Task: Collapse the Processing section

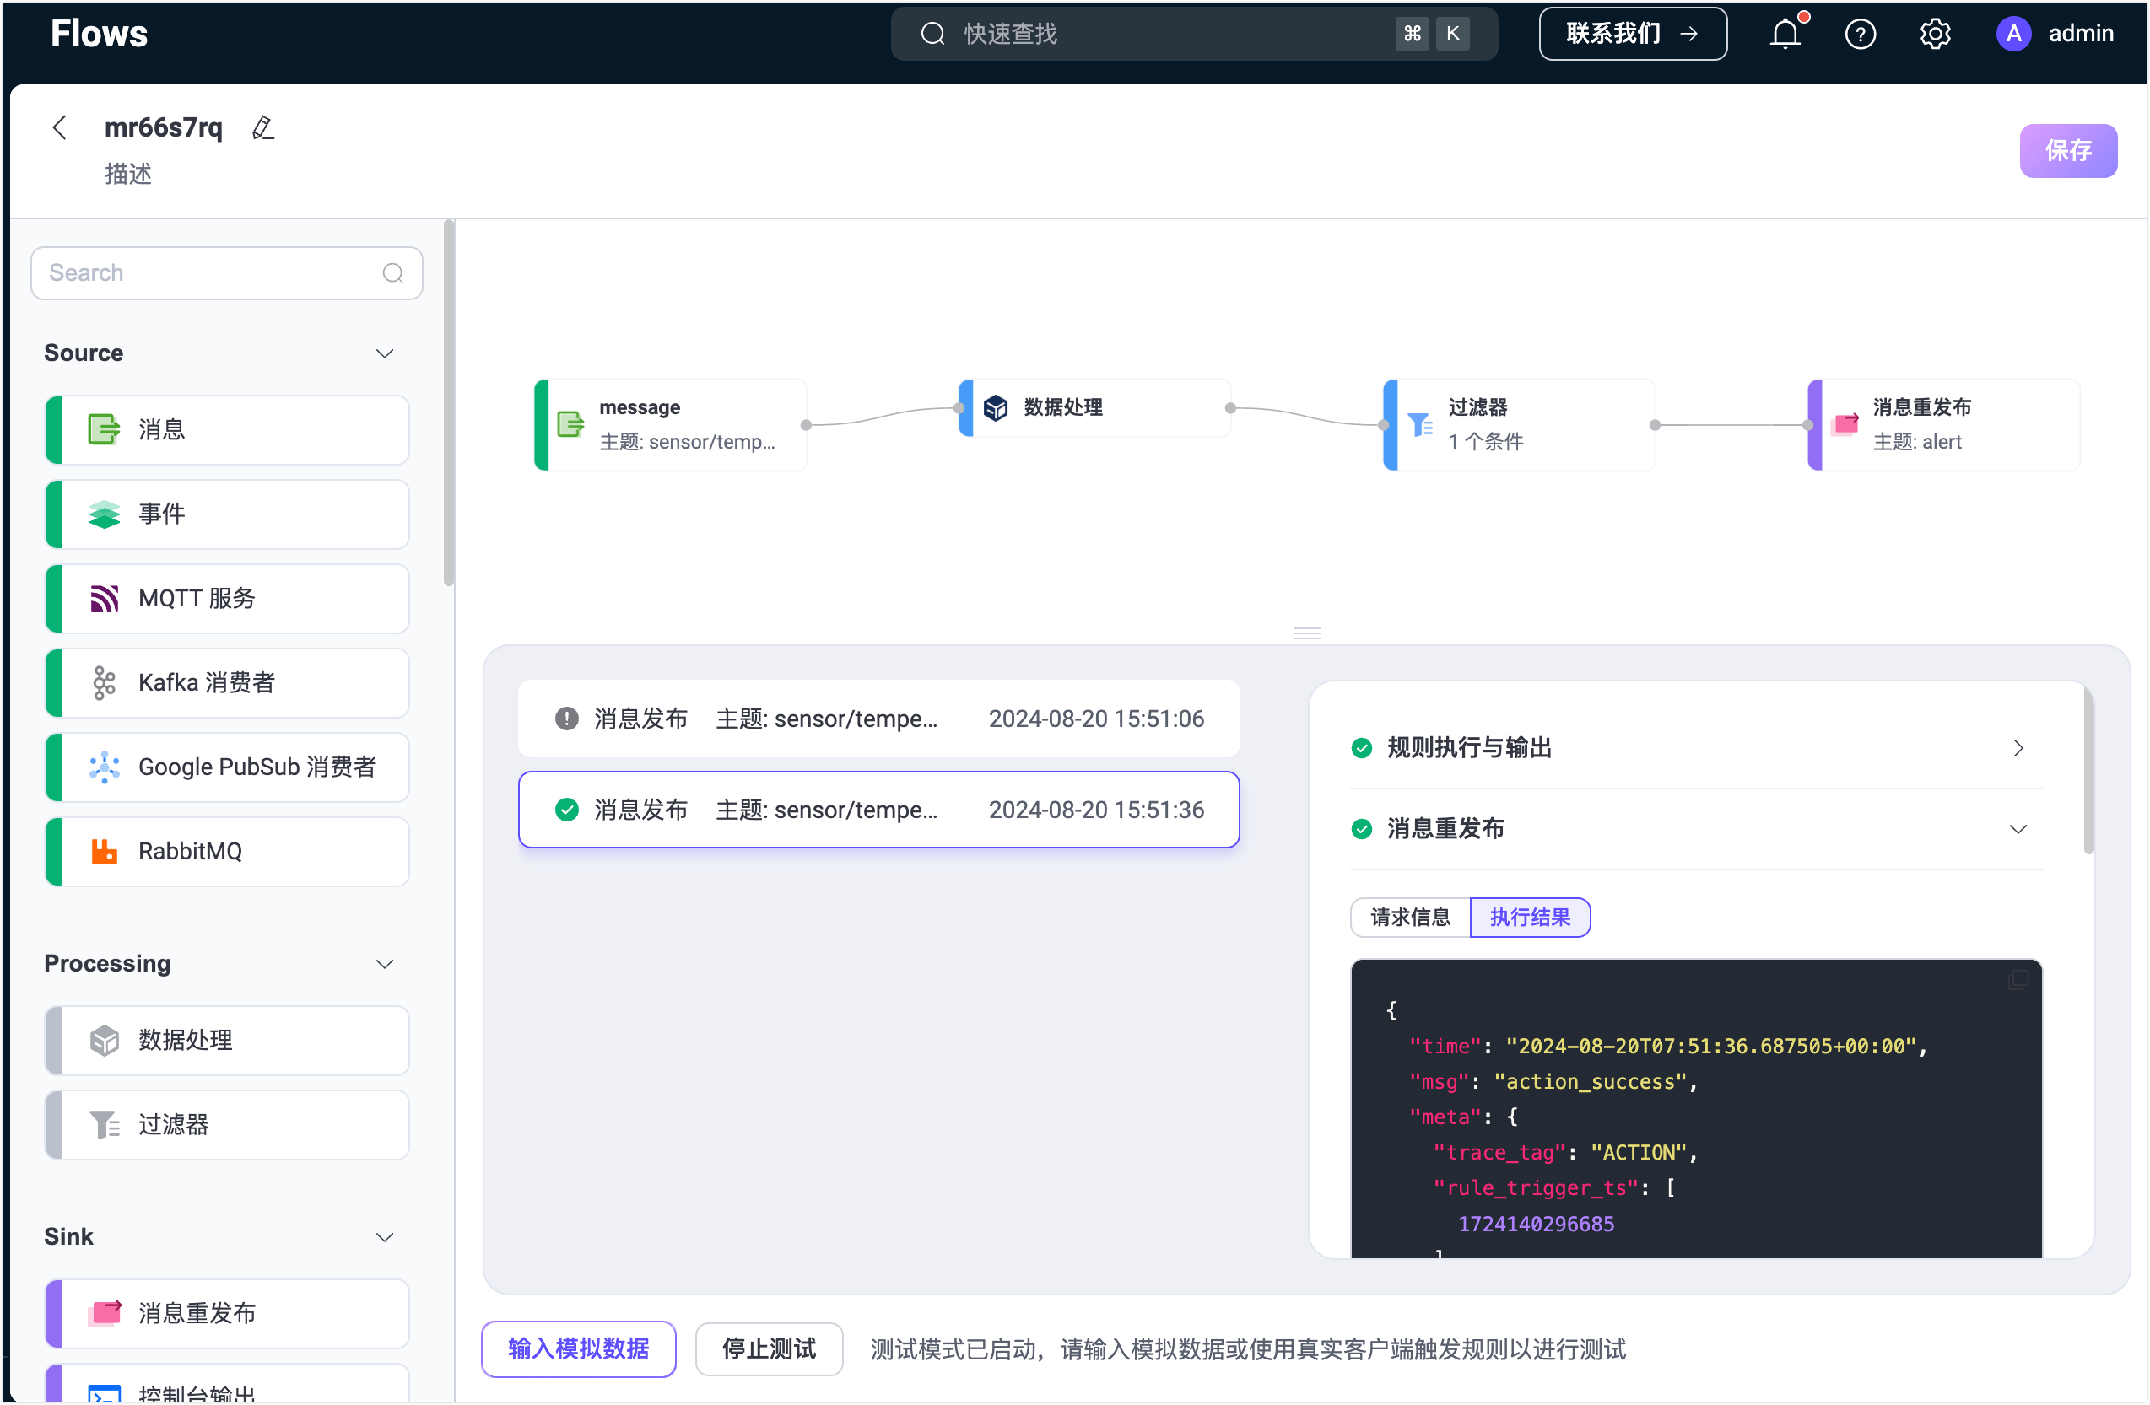Action: click(x=385, y=963)
